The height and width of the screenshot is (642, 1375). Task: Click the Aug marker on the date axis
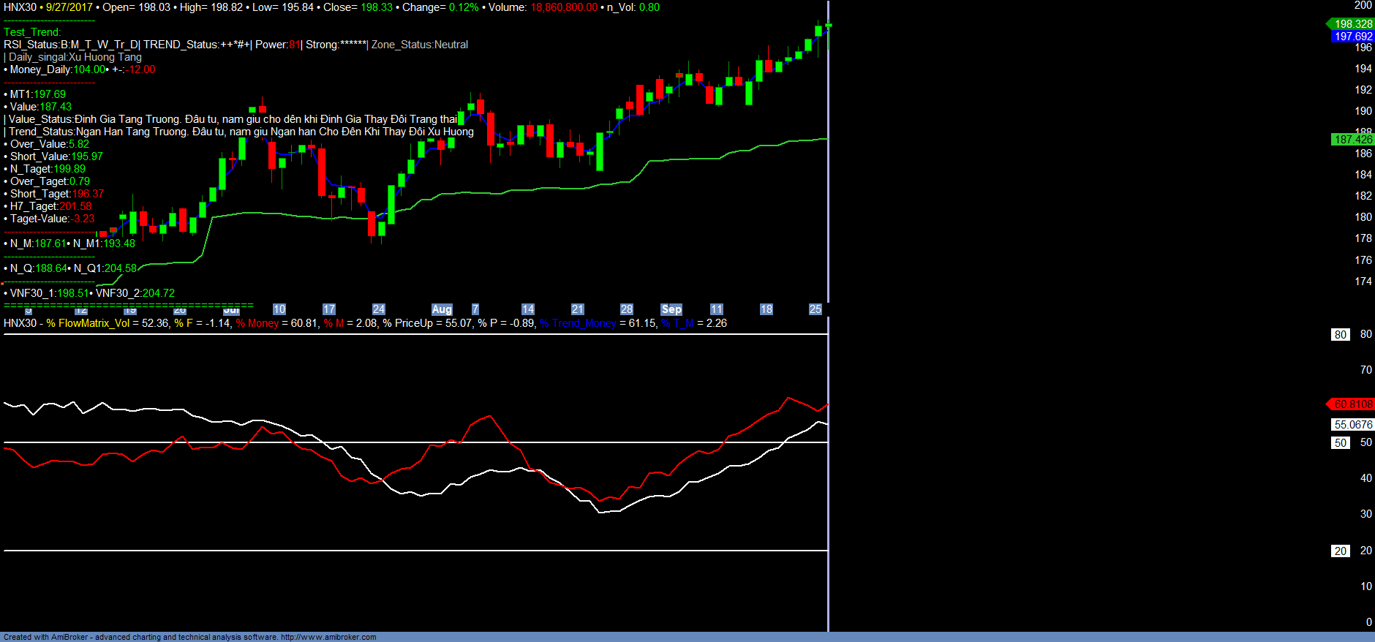click(x=442, y=309)
